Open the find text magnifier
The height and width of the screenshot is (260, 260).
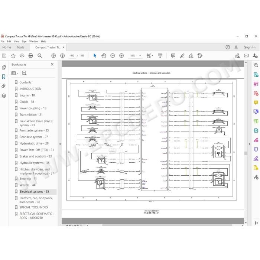[40, 56]
